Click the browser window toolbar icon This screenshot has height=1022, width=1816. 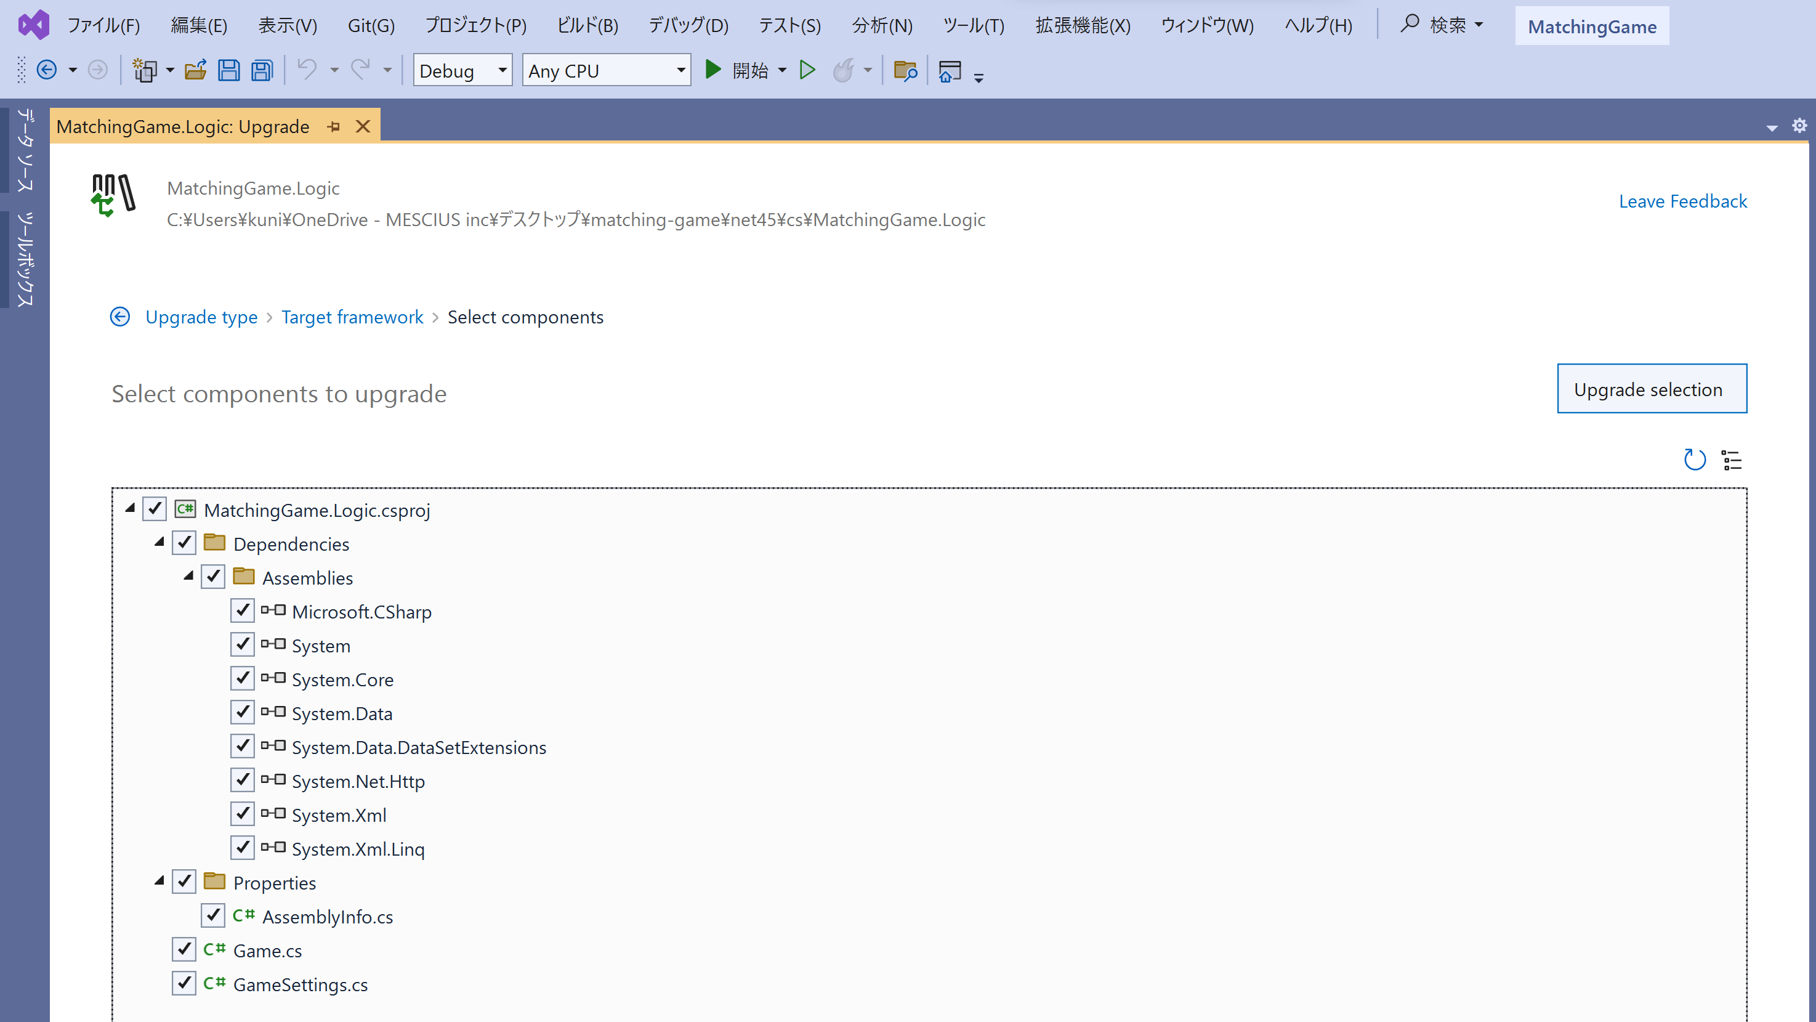pos(950,71)
